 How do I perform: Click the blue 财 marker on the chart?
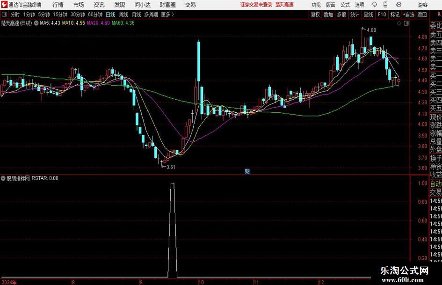coord(247,171)
